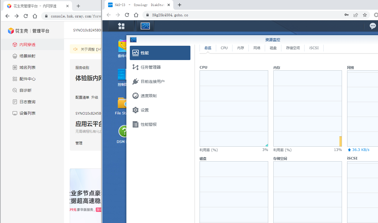Click 设置 gear icon in Resource Monitor
Image resolution: width=378 pixels, height=223 pixels.
tap(136, 110)
